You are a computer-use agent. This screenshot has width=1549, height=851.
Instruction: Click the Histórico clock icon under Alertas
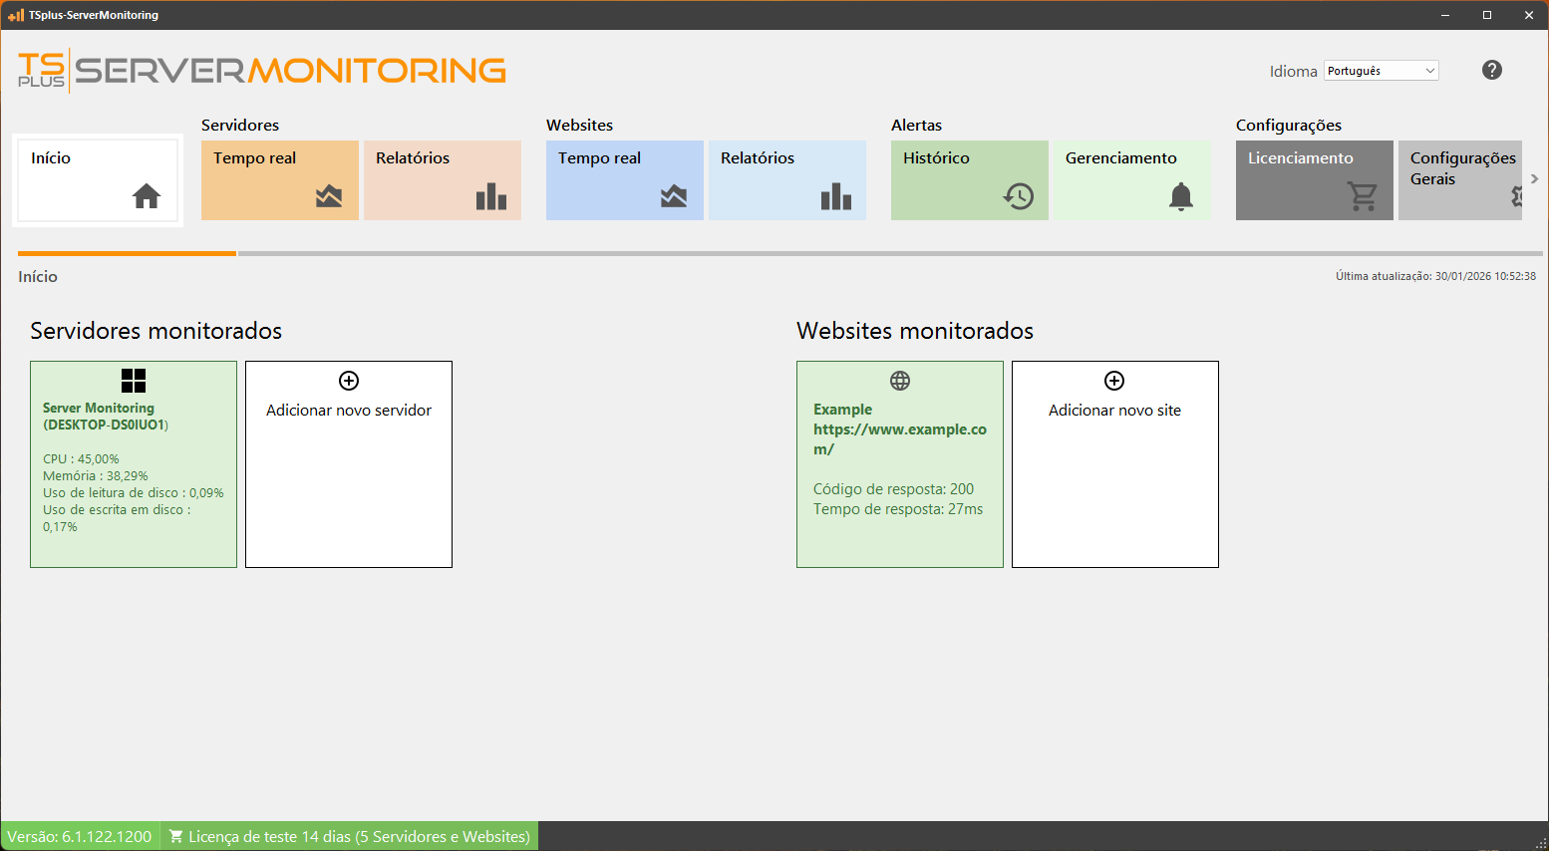tap(1018, 196)
